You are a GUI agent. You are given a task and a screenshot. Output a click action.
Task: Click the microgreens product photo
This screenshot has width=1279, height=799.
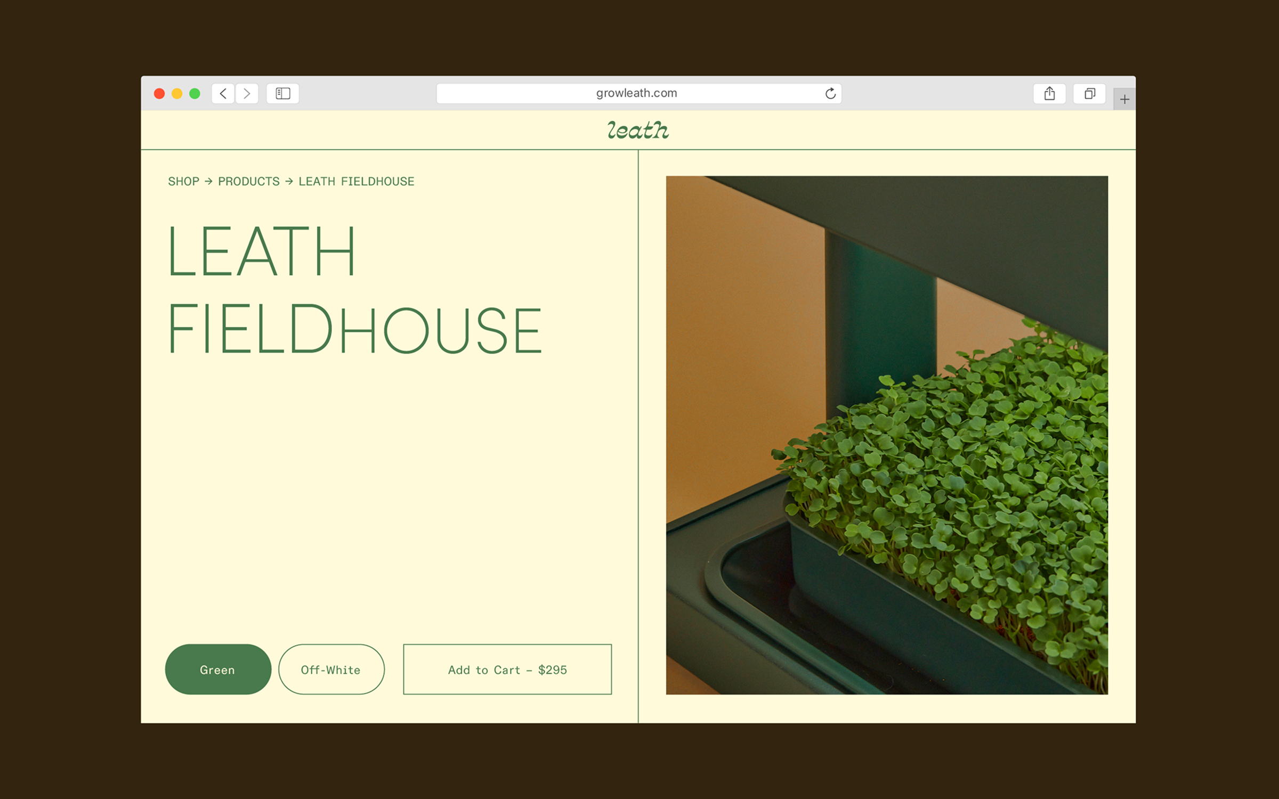[887, 435]
